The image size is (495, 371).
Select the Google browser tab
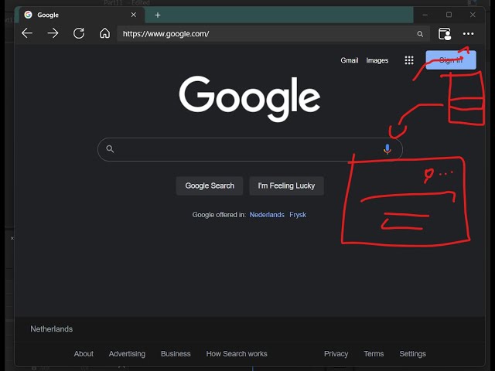[81, 15]
